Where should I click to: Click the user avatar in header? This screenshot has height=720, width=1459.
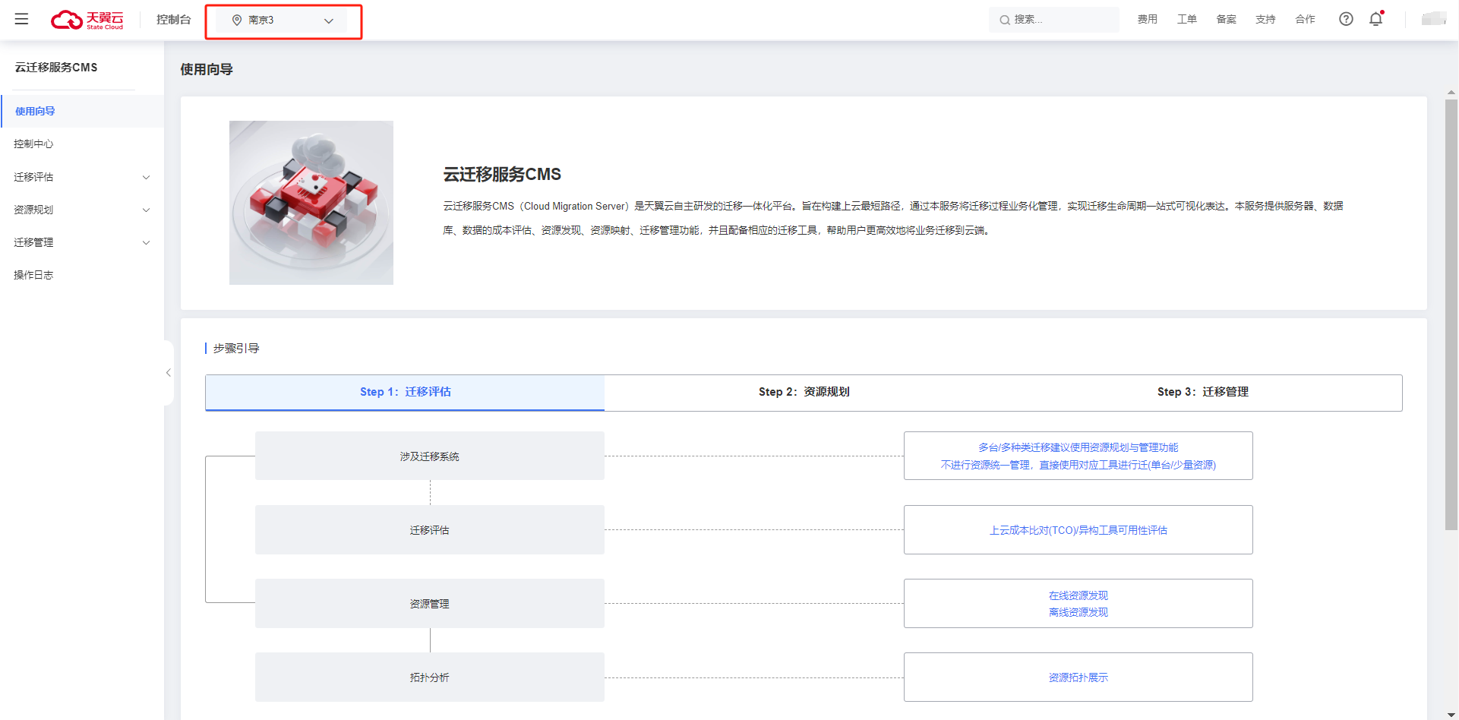1433,19
